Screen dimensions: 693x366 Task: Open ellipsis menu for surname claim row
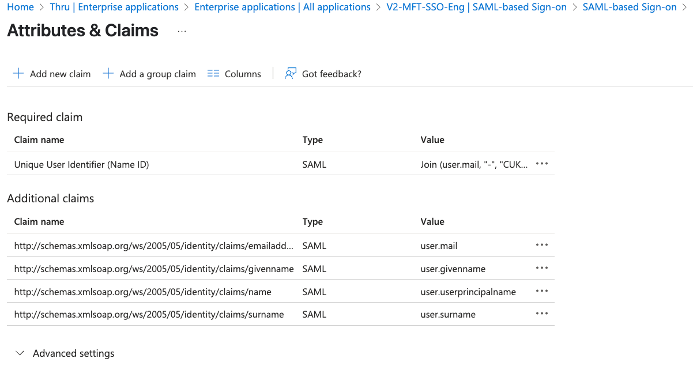pos(541,314)
